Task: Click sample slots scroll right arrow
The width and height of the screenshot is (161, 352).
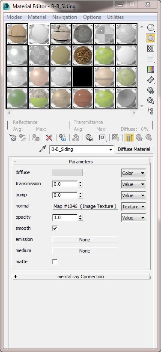Action: point(134,113)
